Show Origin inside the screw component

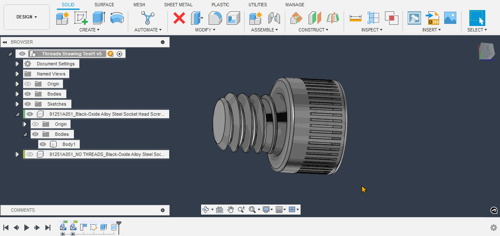tap(35, 124)
